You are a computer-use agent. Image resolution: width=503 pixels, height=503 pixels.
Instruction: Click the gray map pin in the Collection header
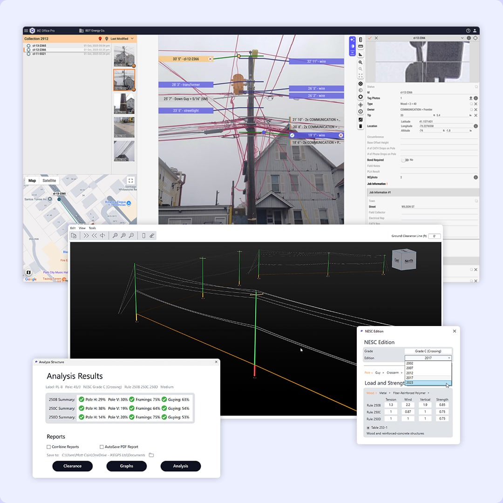click(107, 39)
